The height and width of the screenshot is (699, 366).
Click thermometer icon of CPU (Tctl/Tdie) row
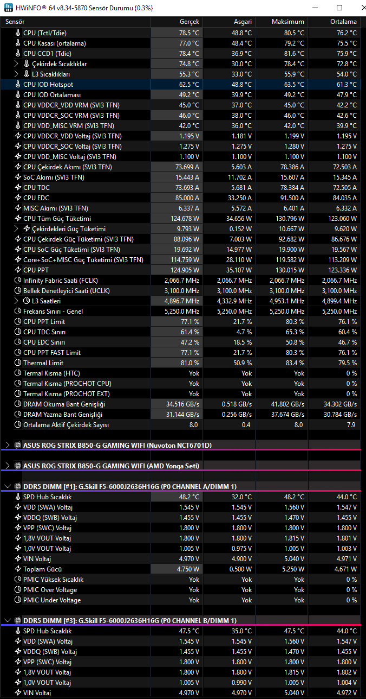click(x=18, y=33)
